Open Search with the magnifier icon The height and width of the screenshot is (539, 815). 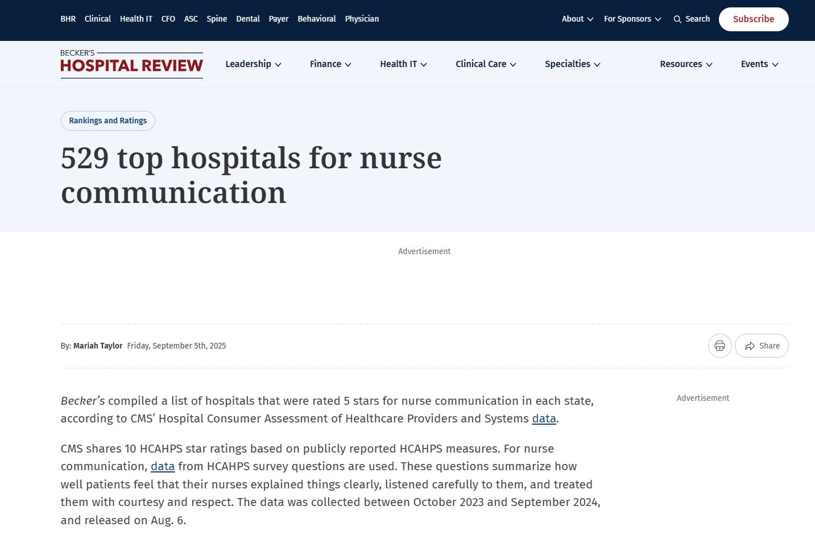click(692, 19)
